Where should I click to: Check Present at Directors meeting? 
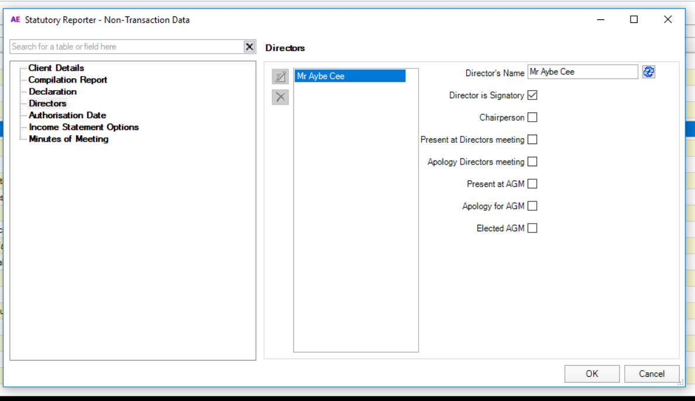coord(532,140)
